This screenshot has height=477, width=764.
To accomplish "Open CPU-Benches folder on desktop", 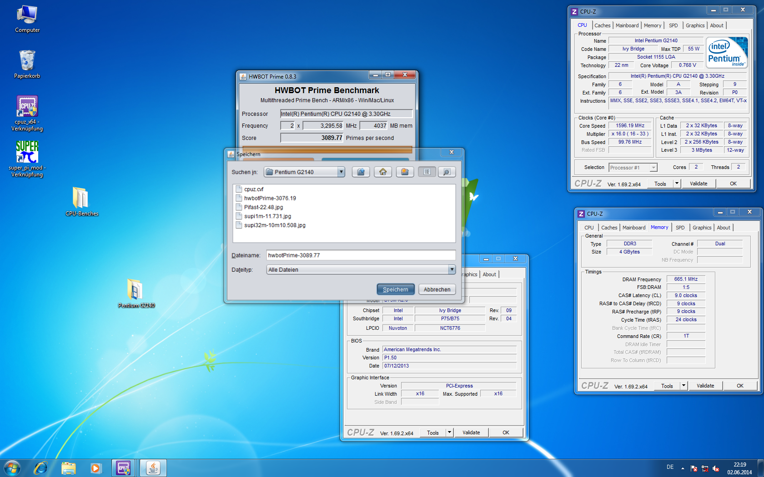I will tap(82, 202).
